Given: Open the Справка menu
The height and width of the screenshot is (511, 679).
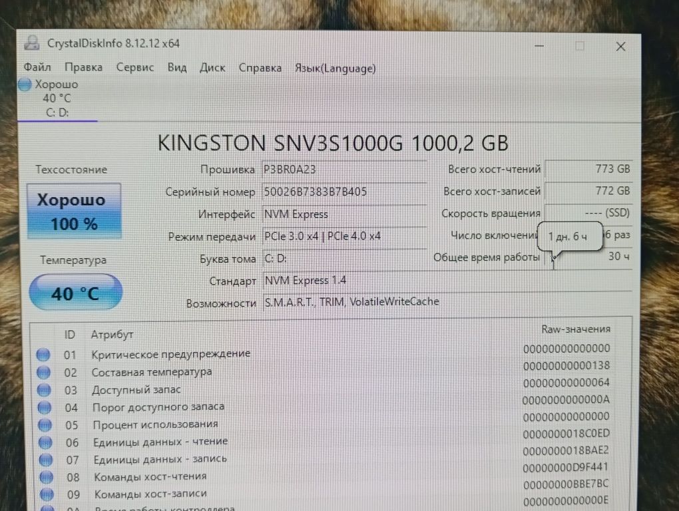Looking at the screenshot, I should click(x=260, y=68).
